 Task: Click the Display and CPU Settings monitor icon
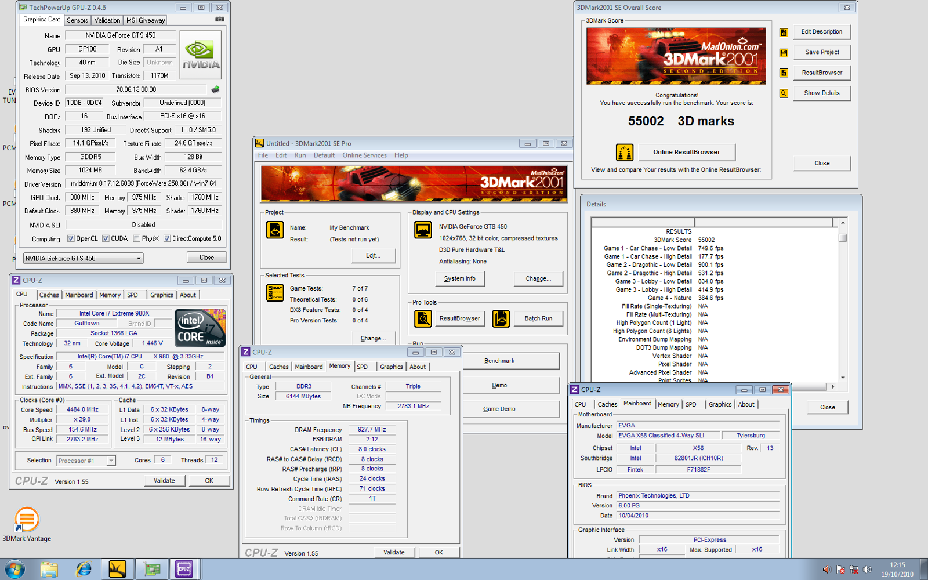point(423,230)
